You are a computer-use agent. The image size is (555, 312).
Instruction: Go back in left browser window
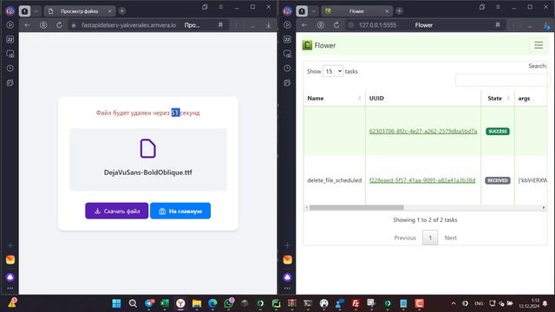click(x=27, y=25)
